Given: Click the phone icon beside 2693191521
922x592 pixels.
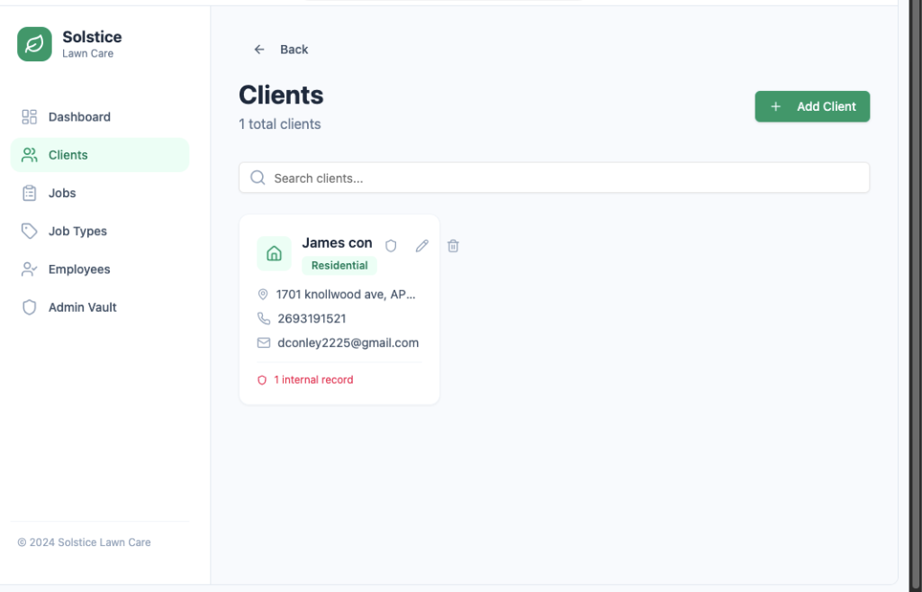Looking at the screenshot, I should 264,318.
